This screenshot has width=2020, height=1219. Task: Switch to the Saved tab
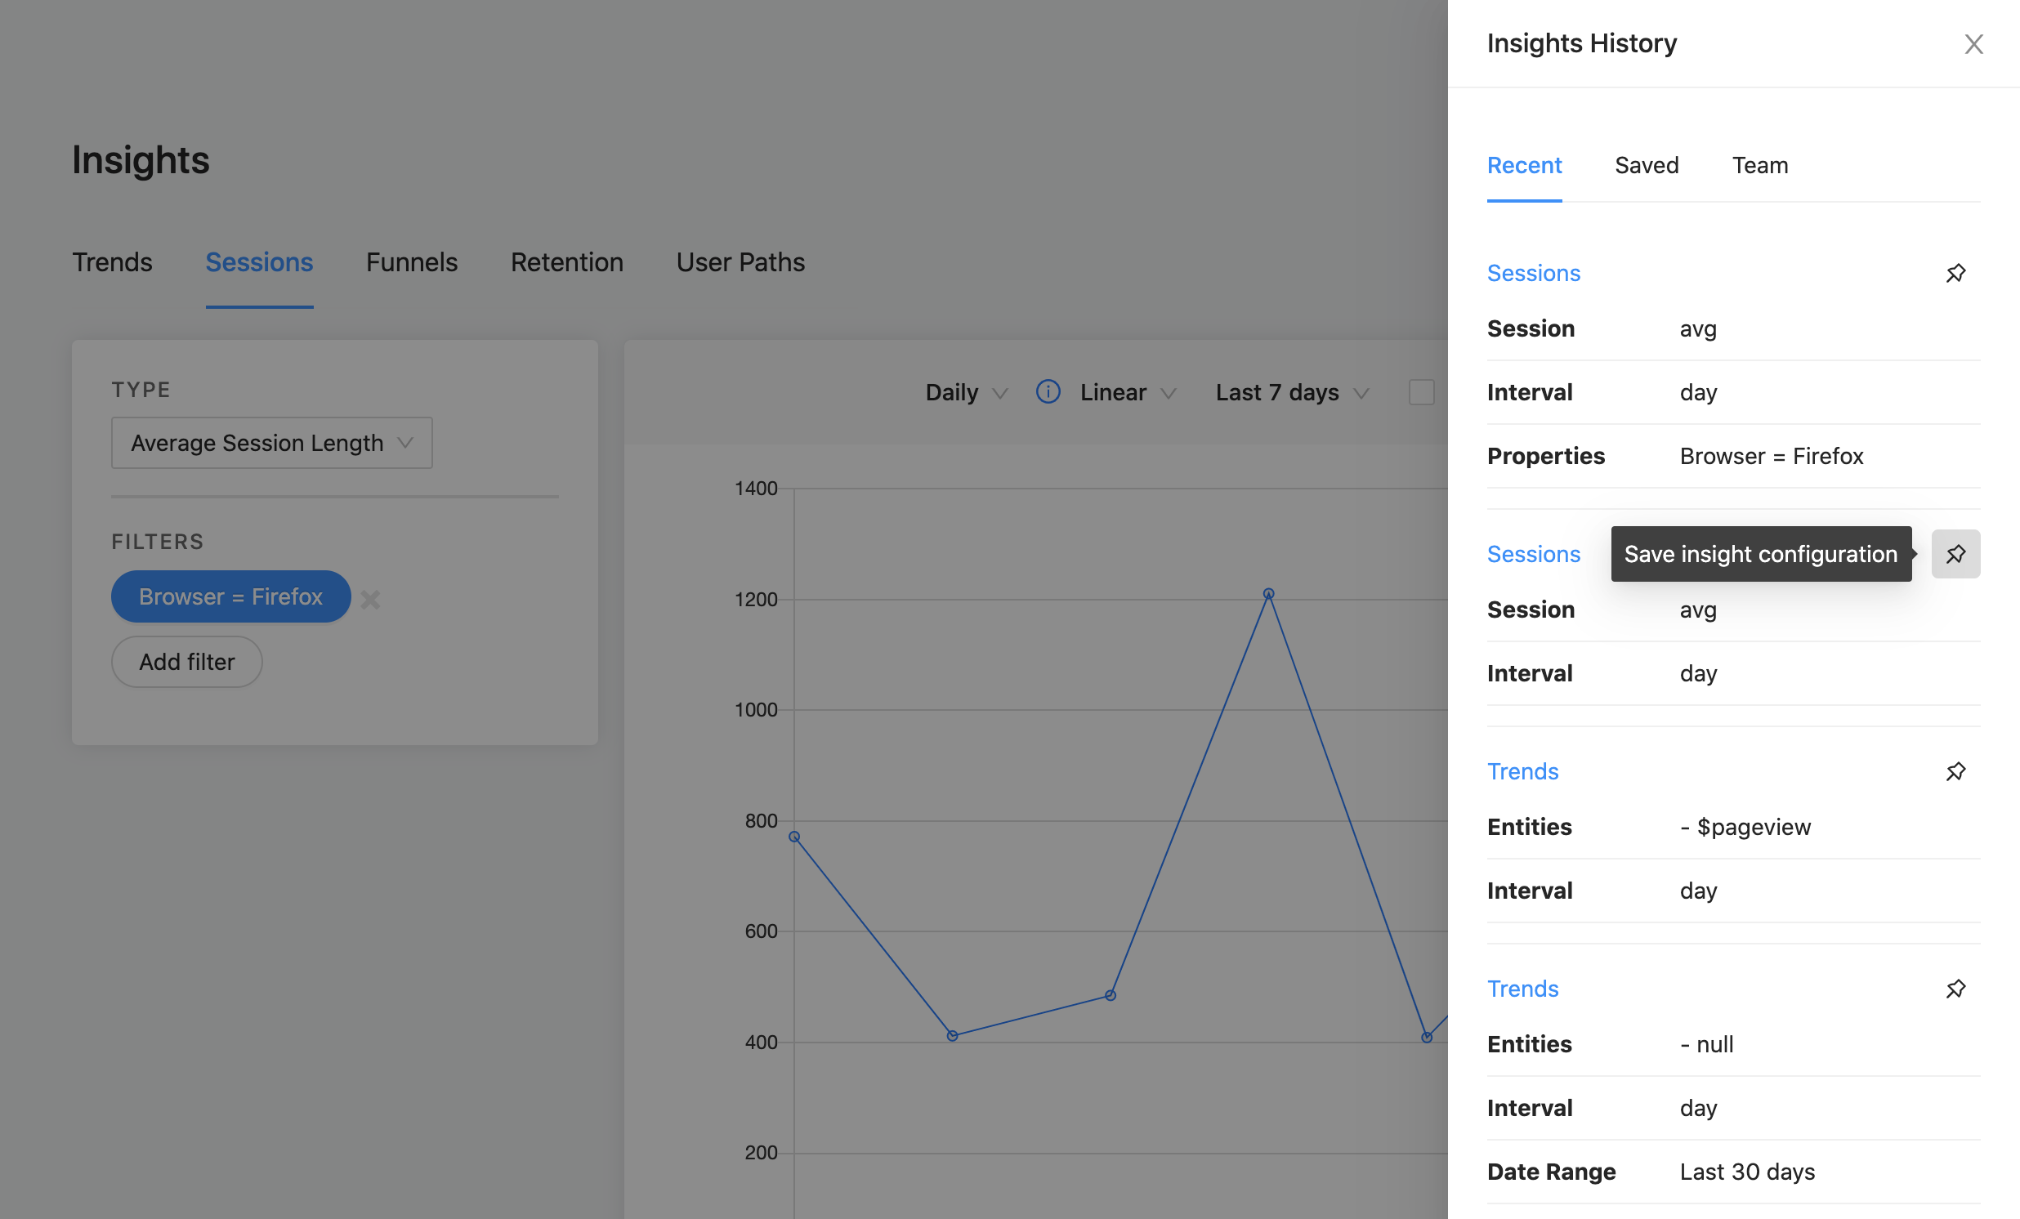[x=1647, y=166]
